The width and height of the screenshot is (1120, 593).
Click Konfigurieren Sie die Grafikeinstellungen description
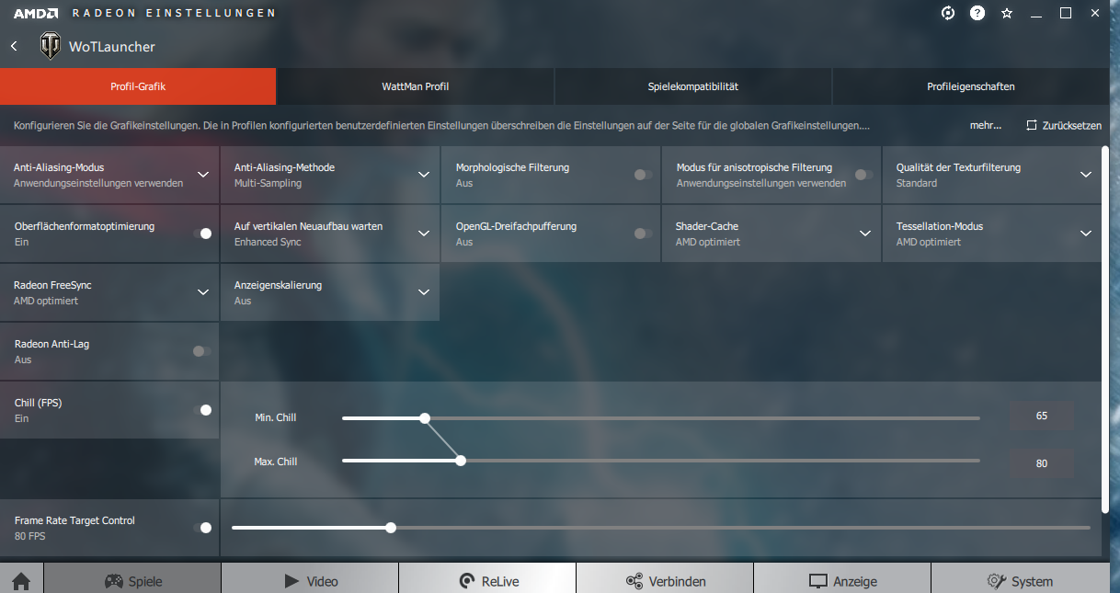click(x=441, y=125)
